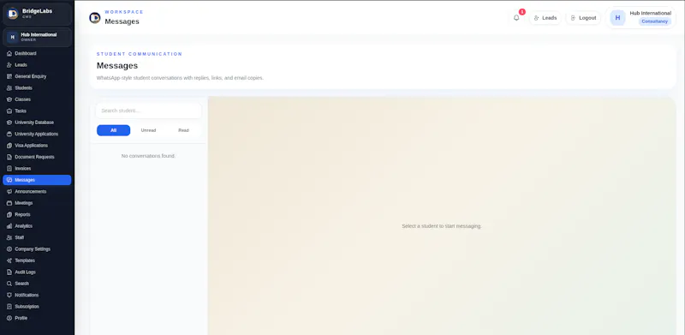Screen dimensions: 685x335
Task: Open the General Enquiry sidebar icon
Action: (x=9, y=76)
